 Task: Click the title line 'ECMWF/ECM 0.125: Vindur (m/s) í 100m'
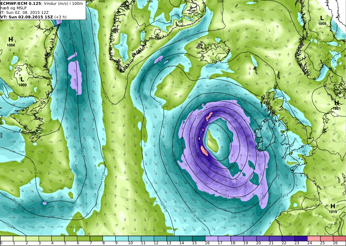tap(42, 3)
